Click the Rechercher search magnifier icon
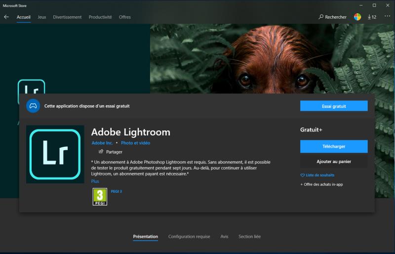The width and height of the screenshot is (395, 254). [x=321, y=17]
